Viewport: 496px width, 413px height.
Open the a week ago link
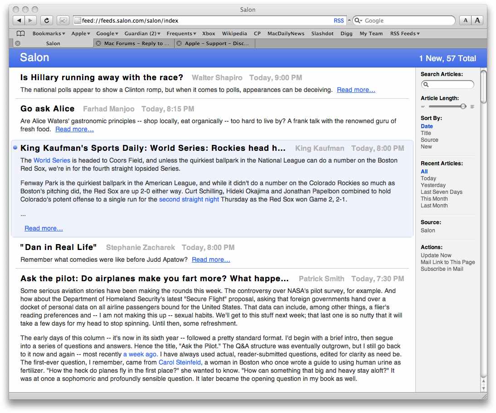pos(141,354)
